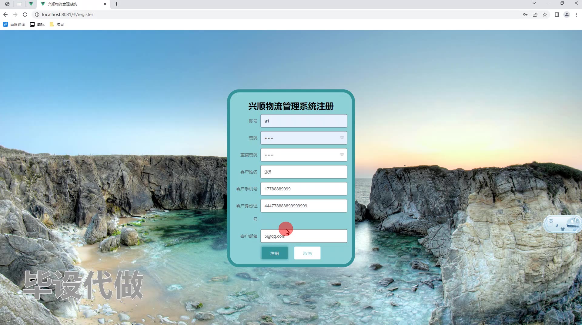Click the 取消 cancel button
Screen dimensions: 582x325
click(307, 253)
